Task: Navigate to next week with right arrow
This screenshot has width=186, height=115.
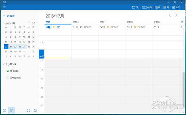Action: (176, 15)
